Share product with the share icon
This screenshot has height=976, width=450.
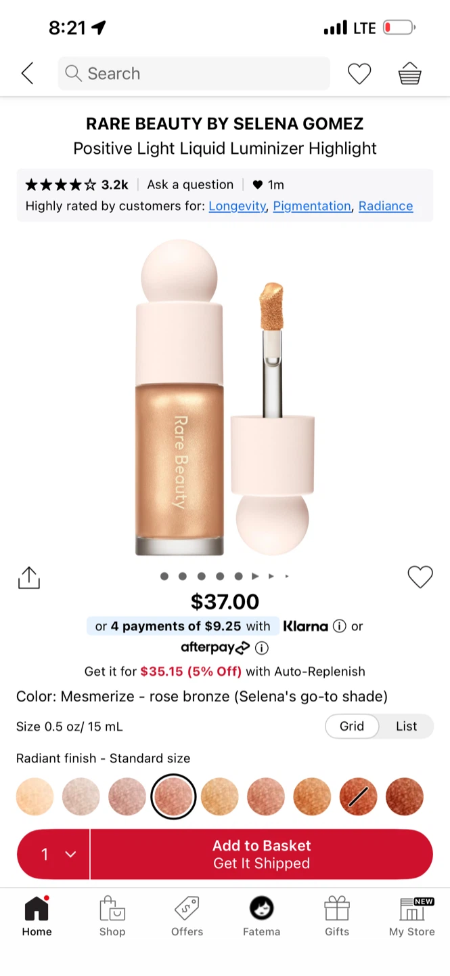29,577
